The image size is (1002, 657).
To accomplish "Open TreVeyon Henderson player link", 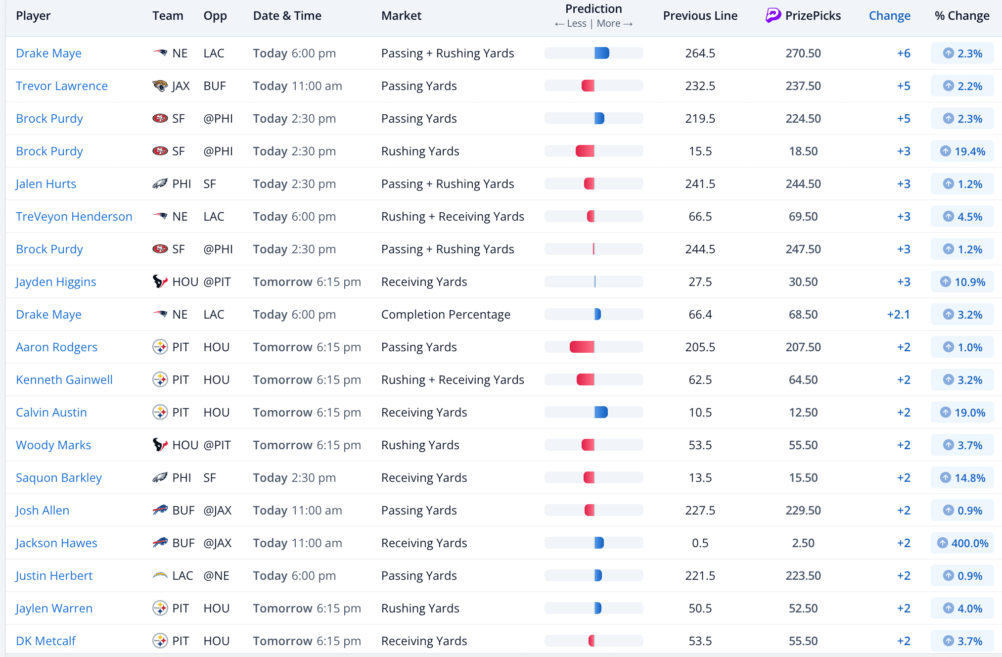I will tap(74, 216).
